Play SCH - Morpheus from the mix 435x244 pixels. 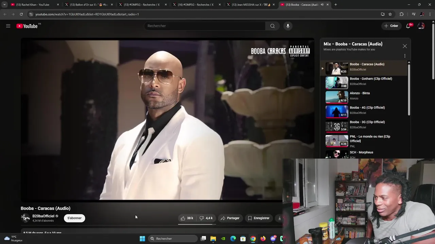click(364, 154)
